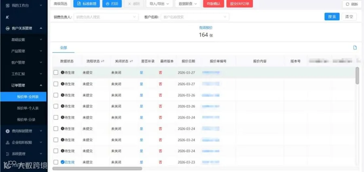The height and width of the screenshot is (172, 364).
Task: Expand the 企业组织权限 chevron
Action: click(x=41, y=143)
